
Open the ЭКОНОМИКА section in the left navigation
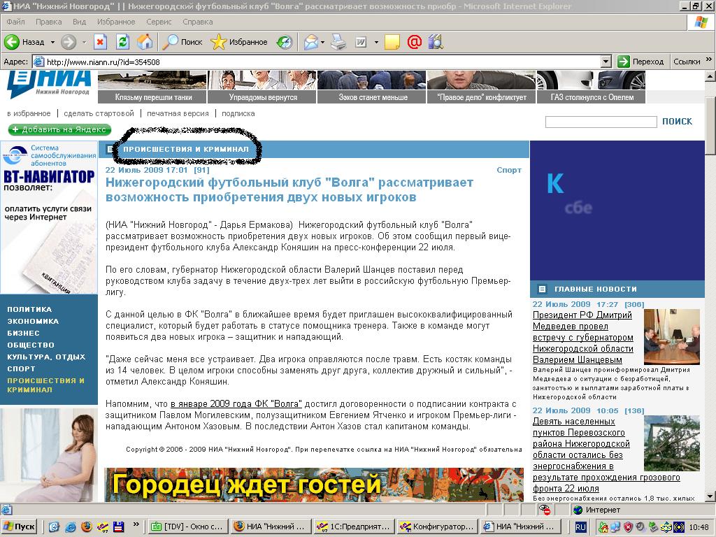point(33,321)
